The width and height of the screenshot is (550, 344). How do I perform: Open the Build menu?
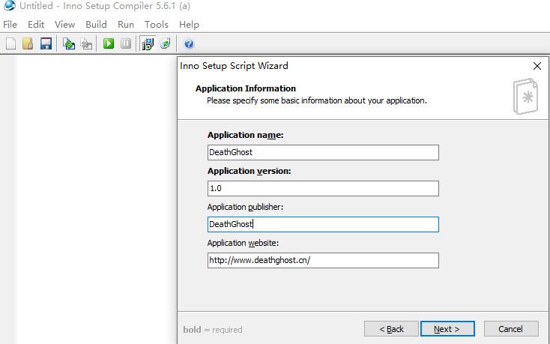coord(96,25)
